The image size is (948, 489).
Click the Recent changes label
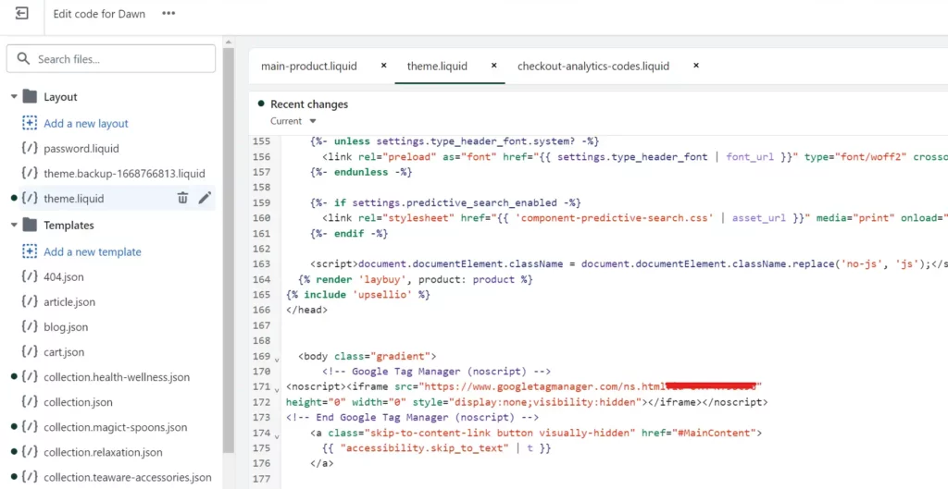coord(309,104)
